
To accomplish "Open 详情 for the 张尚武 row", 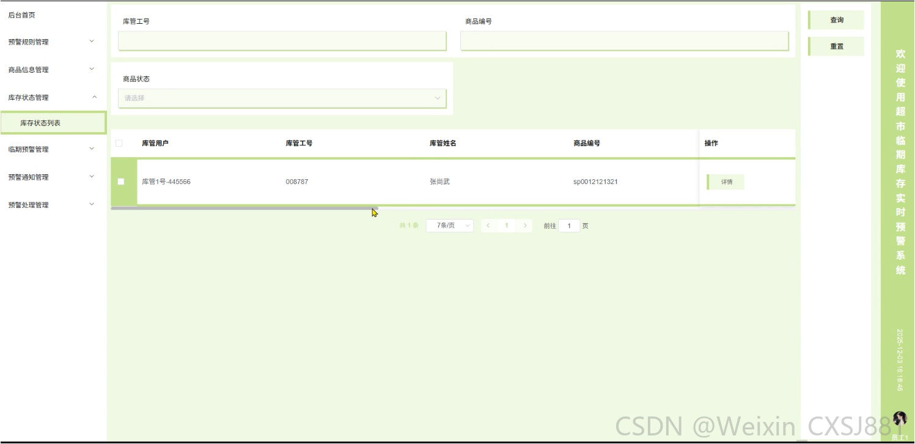I will point(726,182).
